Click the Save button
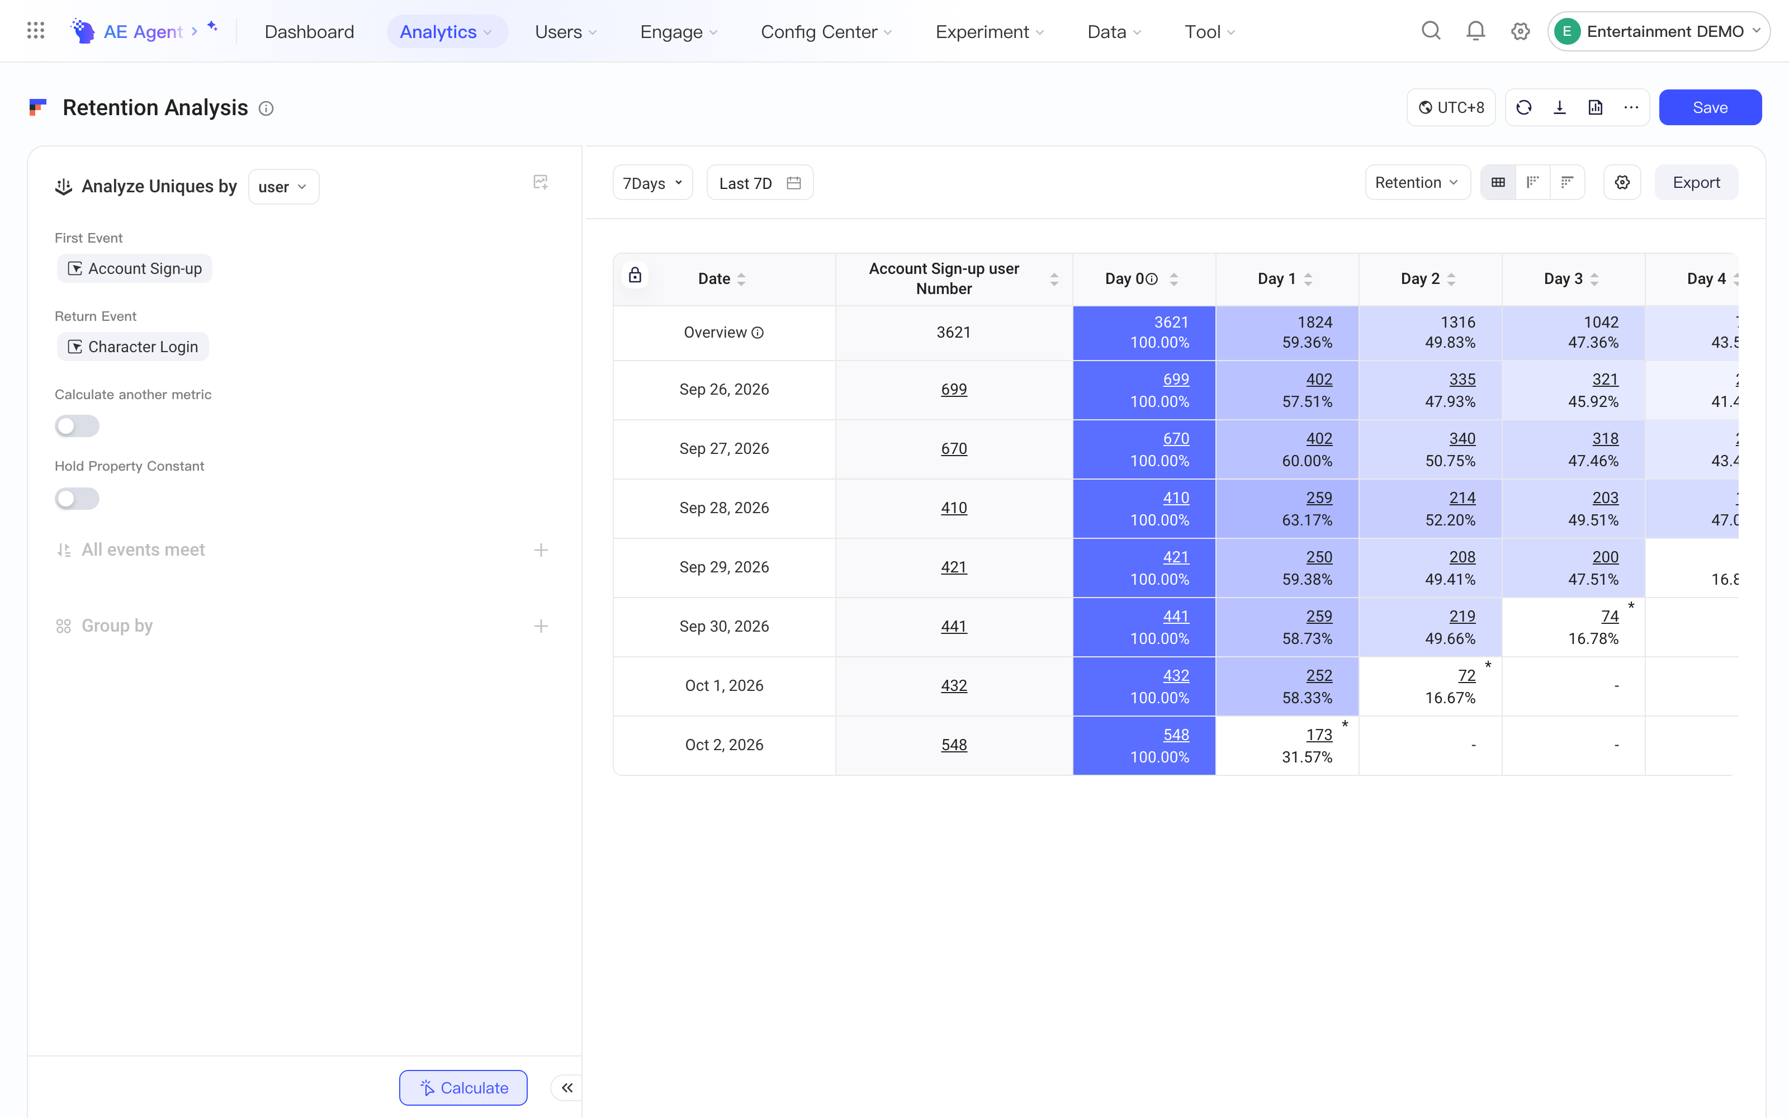The width and height of the screenshot is (1789, 1118). pos(1710,108)
